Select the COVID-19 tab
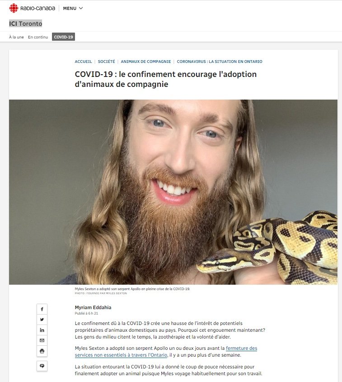The height and width of the screenshot is (382, 342). (64, 37)
